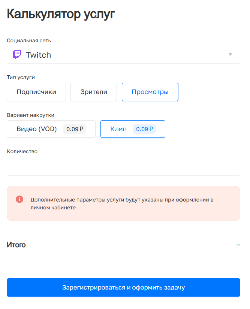Click the 0.09 ₽ badge on Клип
This screenshot has height=309, width=250.
pyautogui.click(x=144, y=129)
